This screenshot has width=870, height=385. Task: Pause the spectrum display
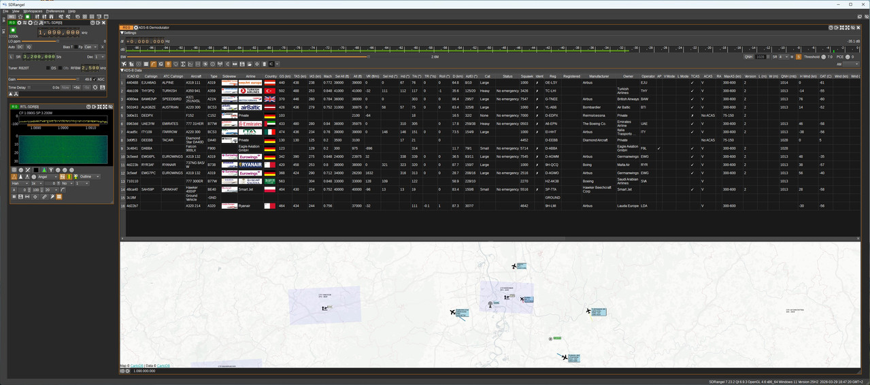[x=14, y=197]
